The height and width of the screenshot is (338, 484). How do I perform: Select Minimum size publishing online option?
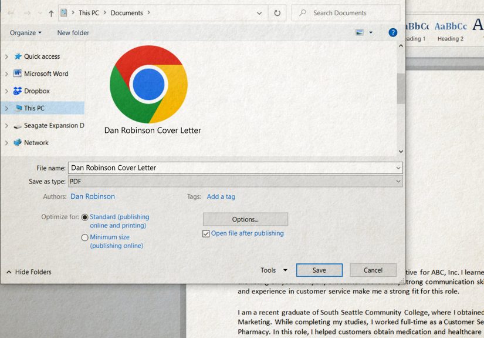85,237
